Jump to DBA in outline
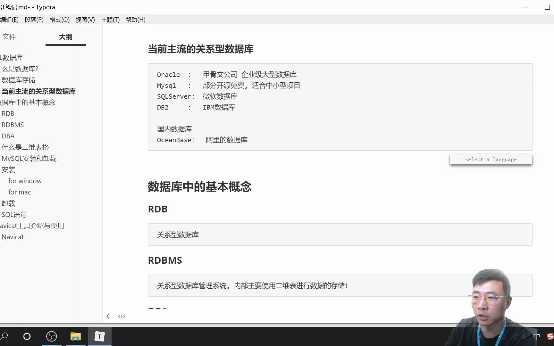 tap(8, 136)
